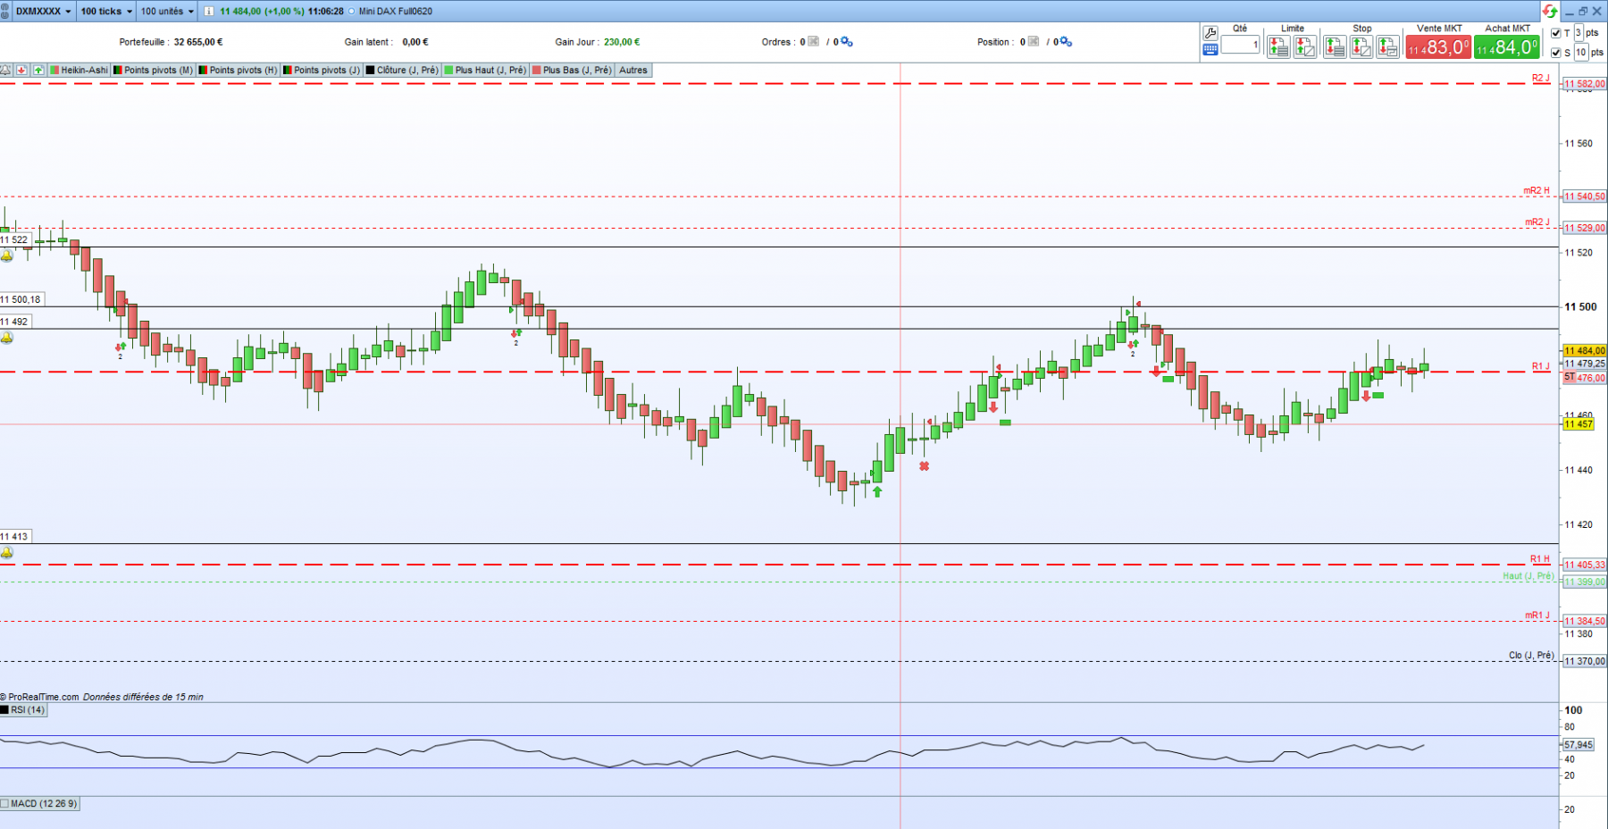The width and height of the screenshot is (1608, 829).
Task: Click the chain link icon beside DXMXXXX
Action: tap(5, 11)
